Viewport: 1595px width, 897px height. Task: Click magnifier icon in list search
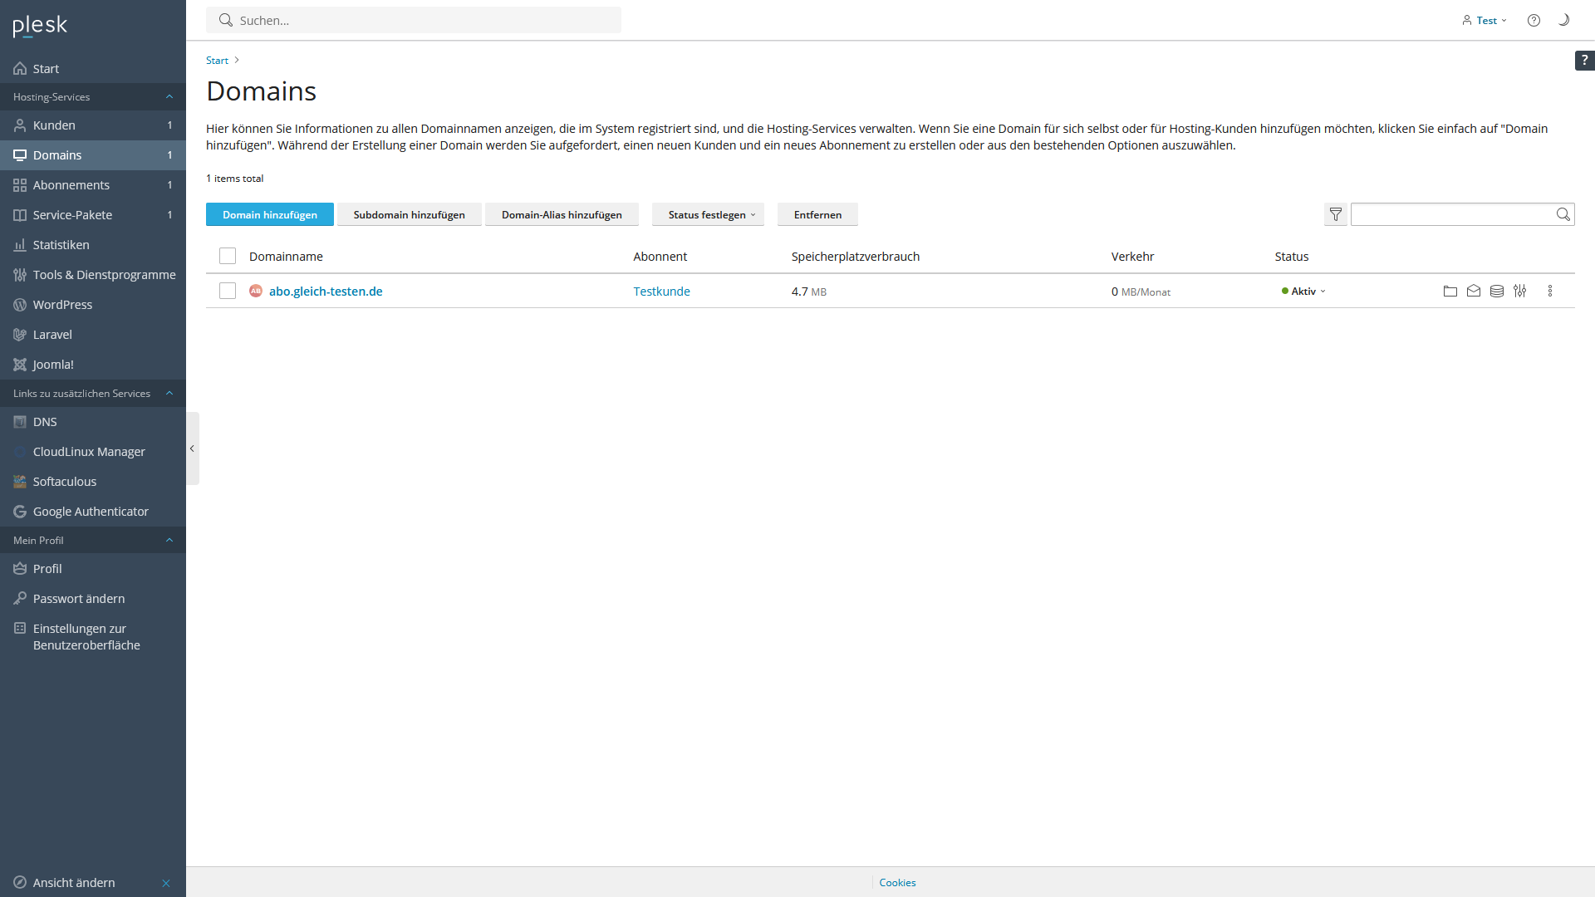[1563, 215]
